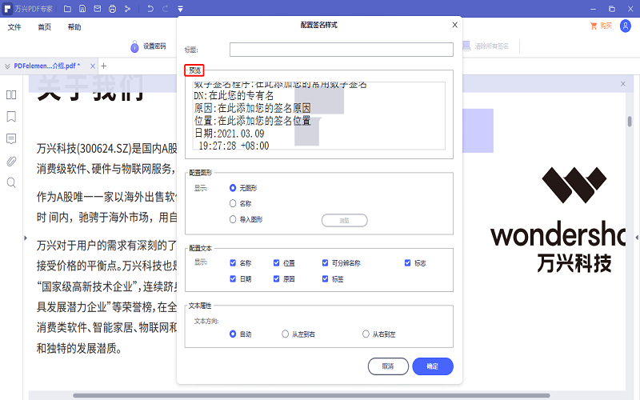Open the quick access toolbar dropdown arrow
This screenshot has height=400, width=640.
[181, 9]
